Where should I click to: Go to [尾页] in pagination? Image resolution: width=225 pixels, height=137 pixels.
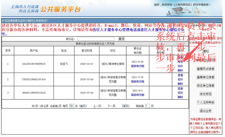126,106
